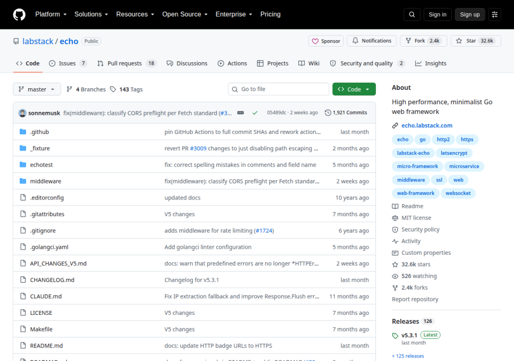
Task: Fork the echo repository
Action: (424, 41)
